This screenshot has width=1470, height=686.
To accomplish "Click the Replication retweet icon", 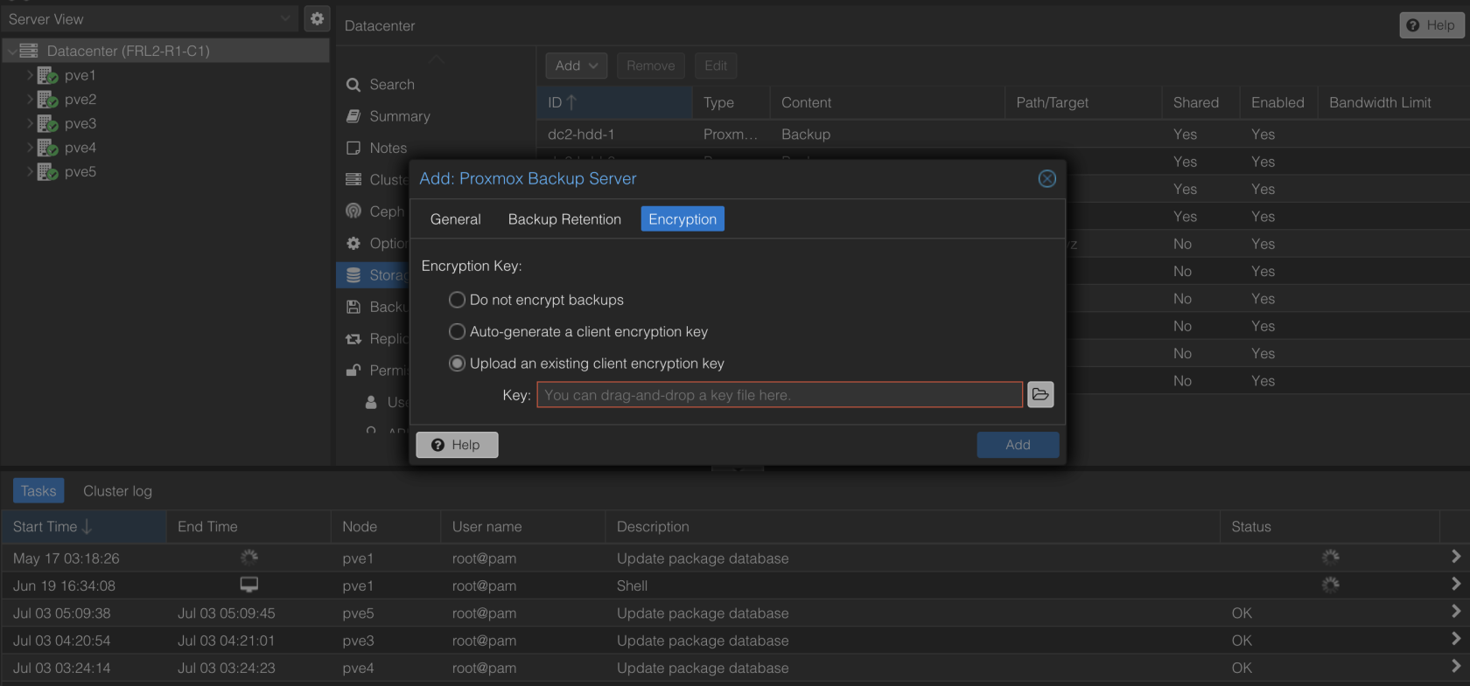I will pyautogui.click(x=353, y=338).
